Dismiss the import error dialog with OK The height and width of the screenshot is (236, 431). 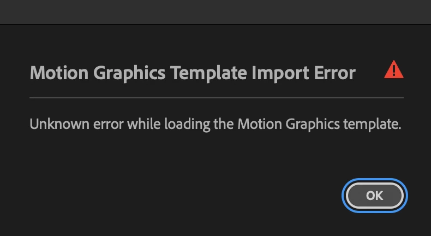[375, 196]
